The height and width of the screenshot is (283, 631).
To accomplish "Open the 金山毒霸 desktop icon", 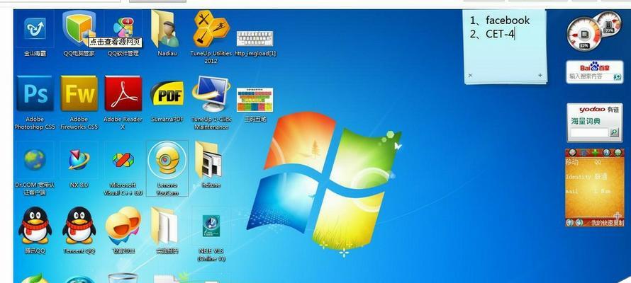I will coord(35,29).
